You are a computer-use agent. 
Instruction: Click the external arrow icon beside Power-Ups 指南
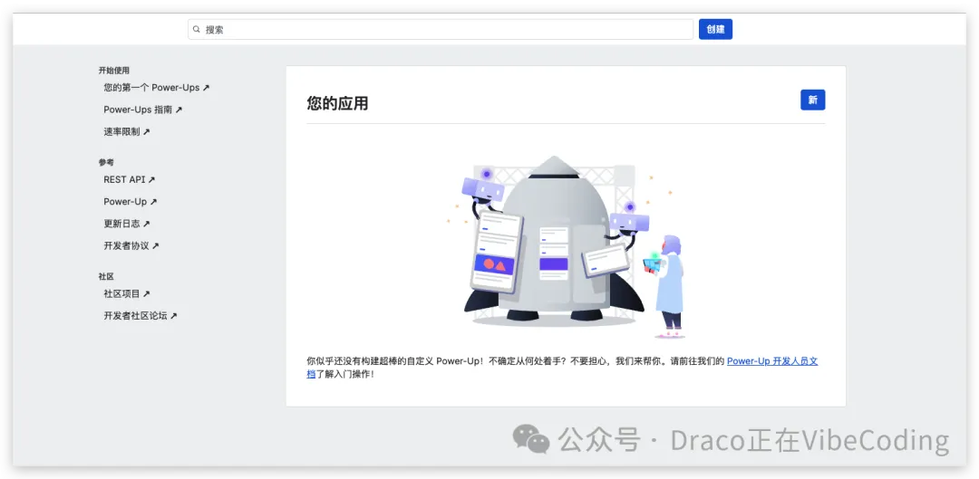179,110
